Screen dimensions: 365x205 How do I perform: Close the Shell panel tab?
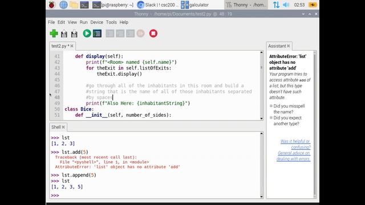tap(63, 127)
